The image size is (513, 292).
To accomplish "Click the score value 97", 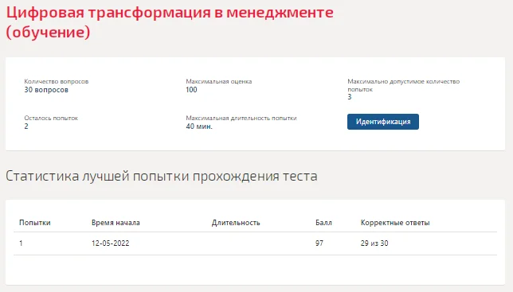I will pos(319,243).
